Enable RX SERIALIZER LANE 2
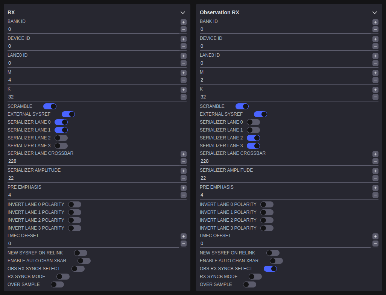This screenshot has width=386, height=295. pos(61,138)
